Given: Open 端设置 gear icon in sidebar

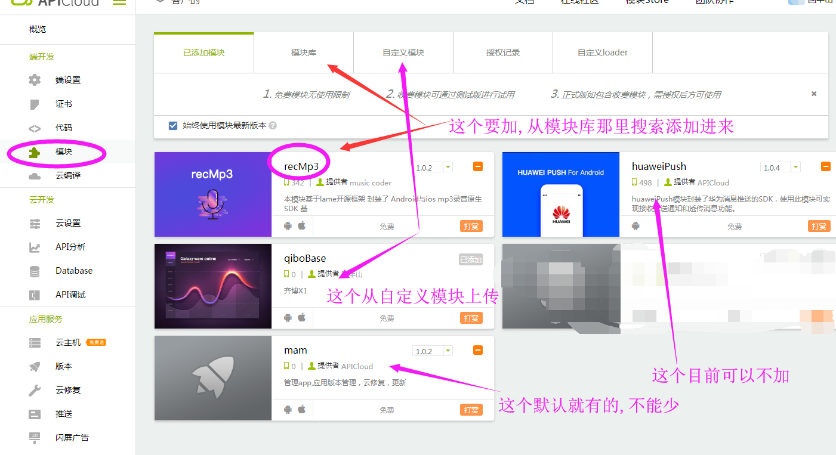Looking at the screenshot, I should (x=35, y=80).
